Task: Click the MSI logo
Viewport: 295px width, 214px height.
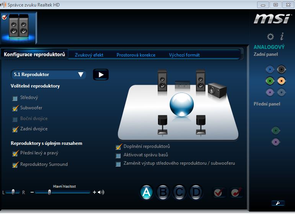Action: coord(272,19)
